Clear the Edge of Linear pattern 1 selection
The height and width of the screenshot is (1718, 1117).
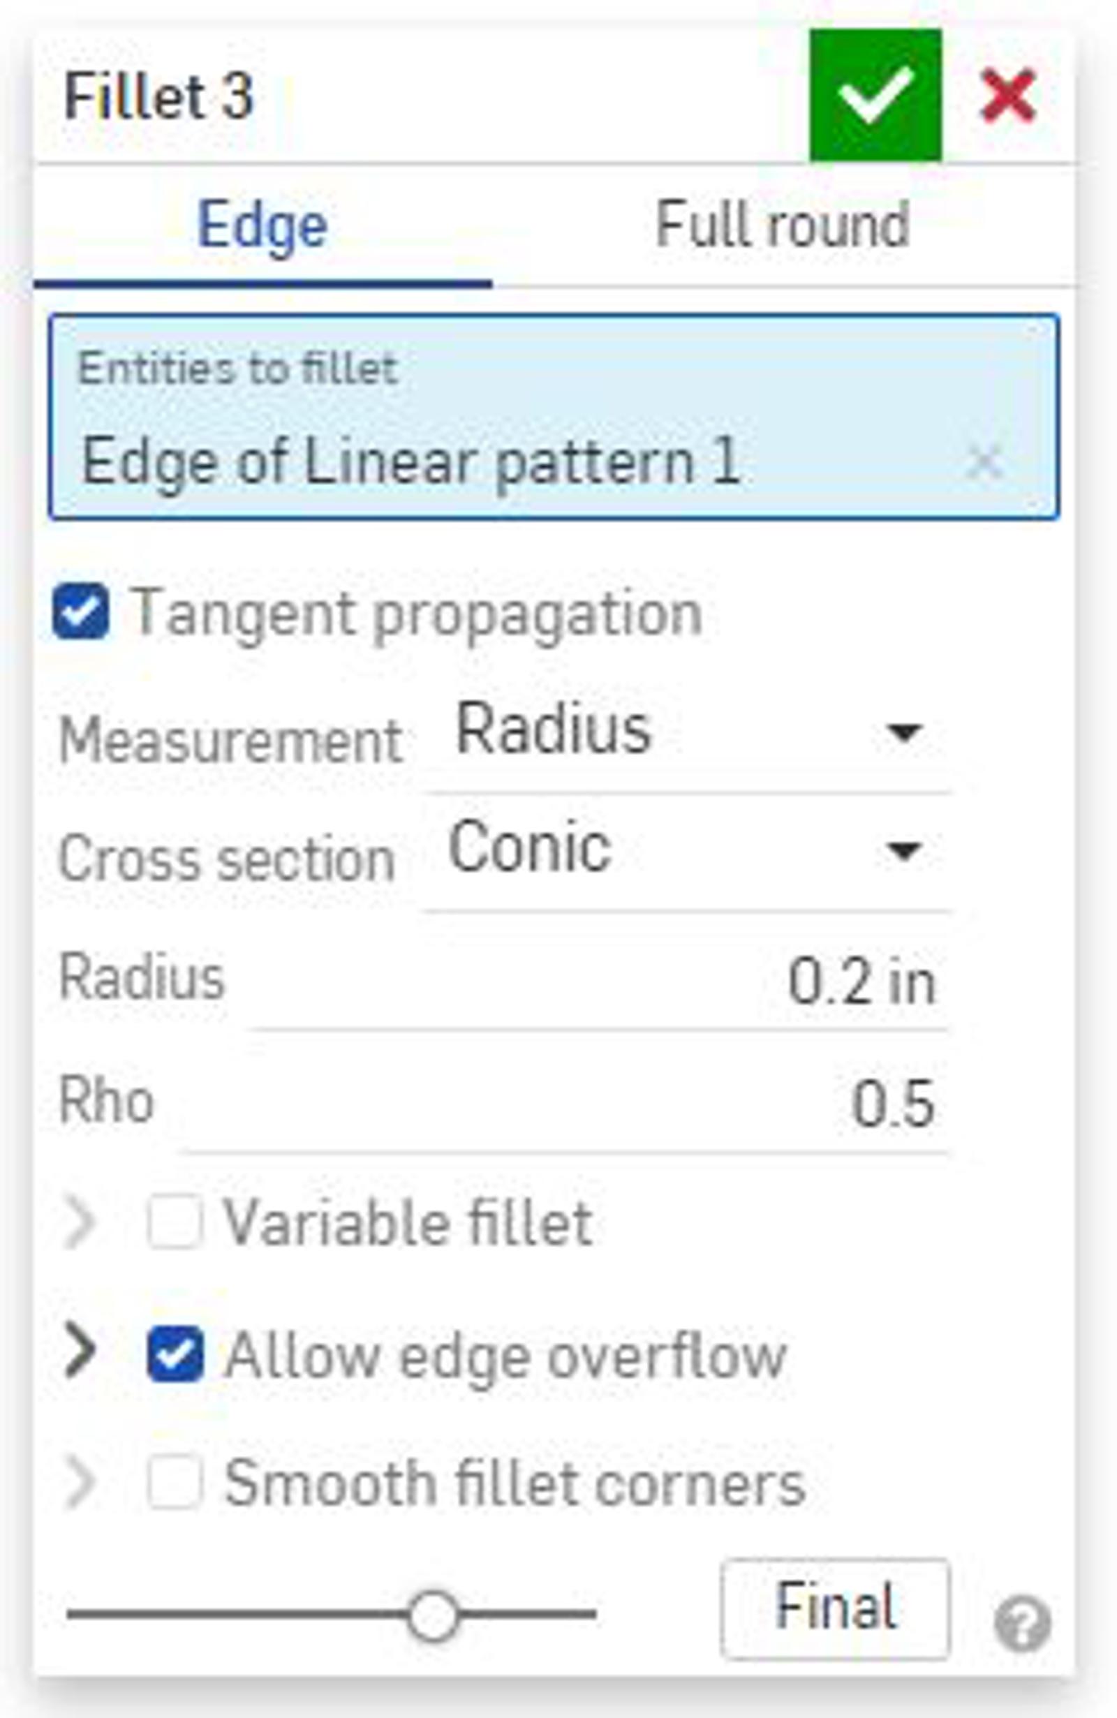pos(984,462)
